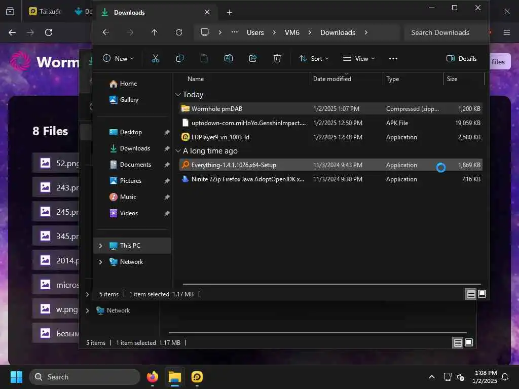Open Firefox hamburger menu
Screen dimensions: 519x389
(x=507, y=32)
